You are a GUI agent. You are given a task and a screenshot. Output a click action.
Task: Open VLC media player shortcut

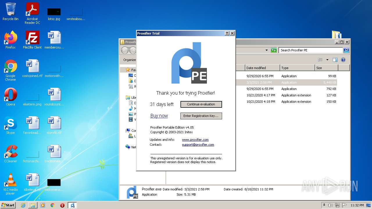[10, 184]
